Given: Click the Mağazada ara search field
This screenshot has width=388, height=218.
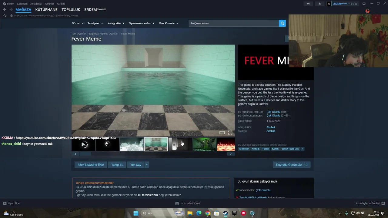Looking at the screenshot, I should (234, 23).
